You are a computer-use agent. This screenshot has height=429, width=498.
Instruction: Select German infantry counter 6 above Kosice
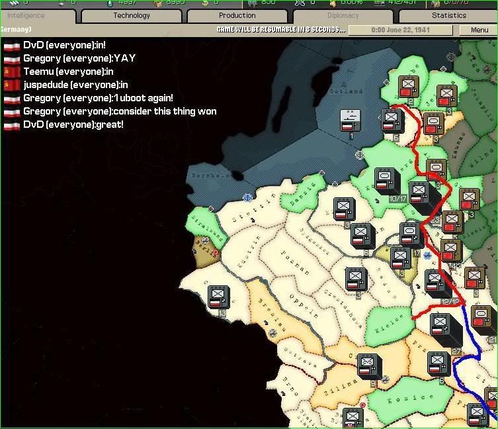click(438, 363)
